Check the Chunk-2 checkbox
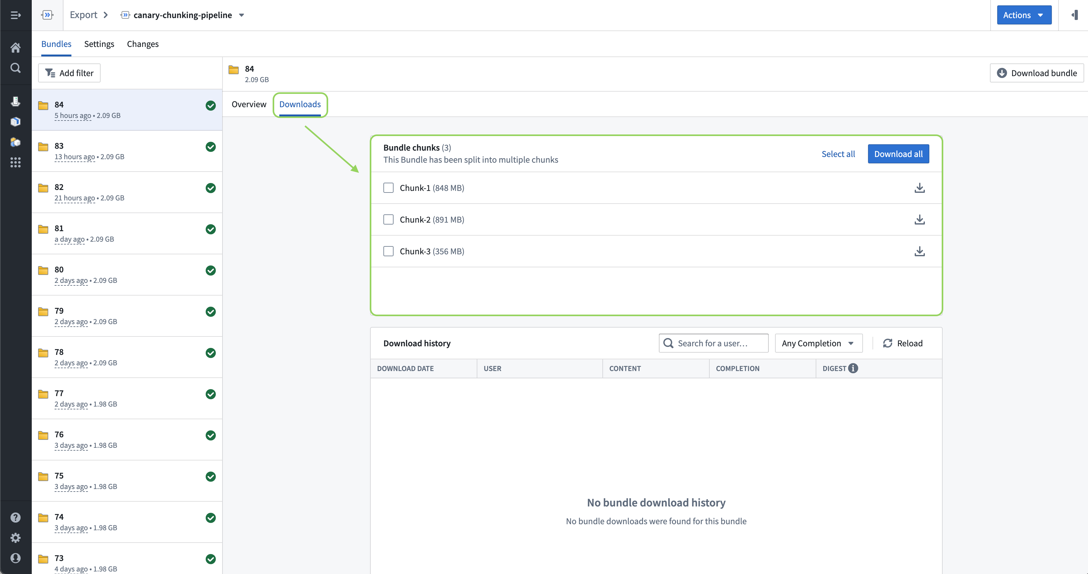Viewport: 1088px width, 574px height. [x=388, y=219]
